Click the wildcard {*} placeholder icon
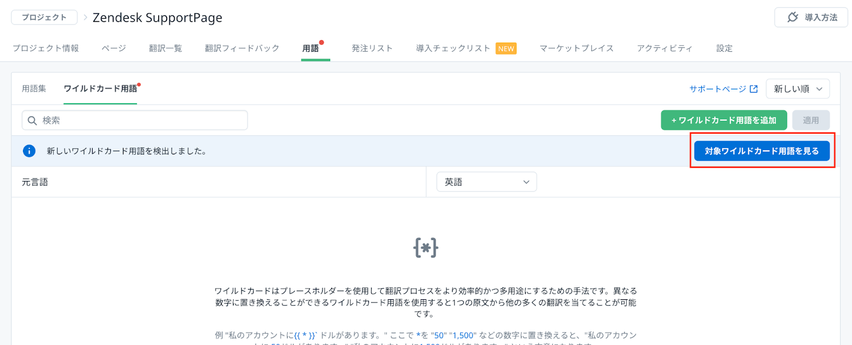Screen dimensions: 852x345 425,248
